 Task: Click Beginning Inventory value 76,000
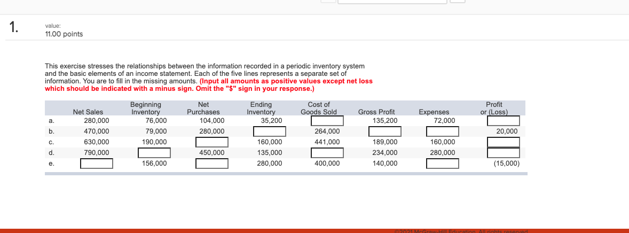(156, 121)
